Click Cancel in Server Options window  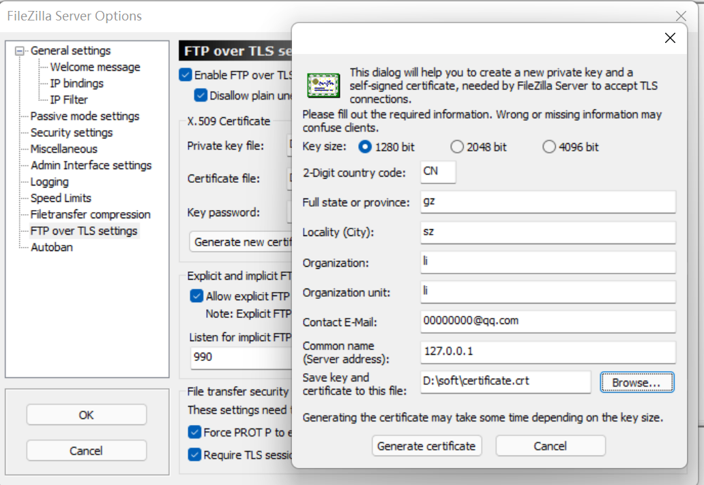pos(86,450)
